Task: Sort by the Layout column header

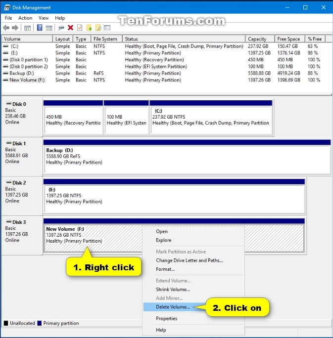Action: click(63, 39)
